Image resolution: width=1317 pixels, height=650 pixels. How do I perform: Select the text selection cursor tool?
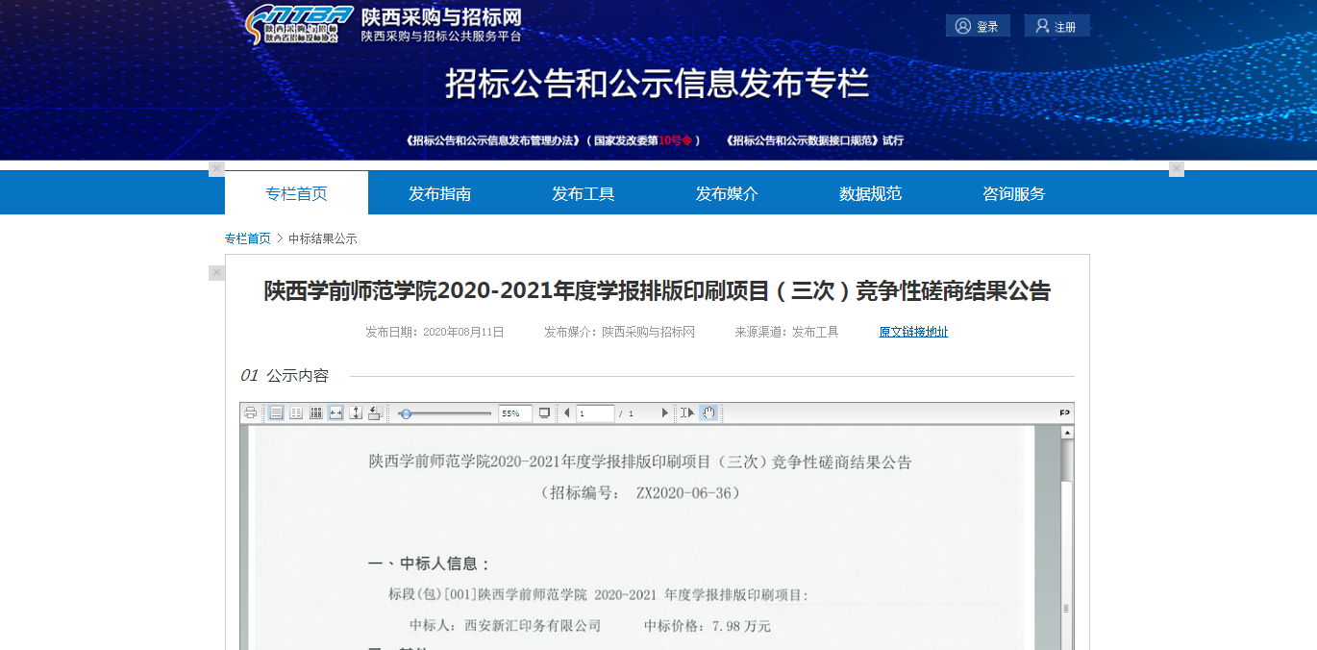coord(687,413)
